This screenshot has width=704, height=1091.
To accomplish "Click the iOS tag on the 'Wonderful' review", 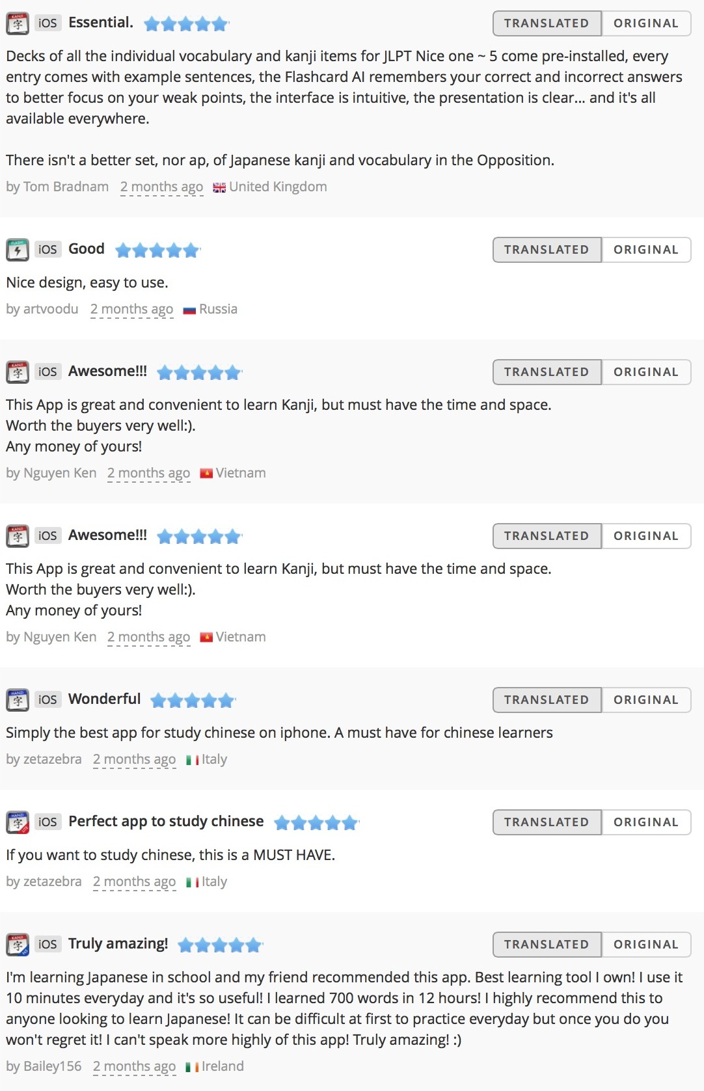I will tap(47, 700).
